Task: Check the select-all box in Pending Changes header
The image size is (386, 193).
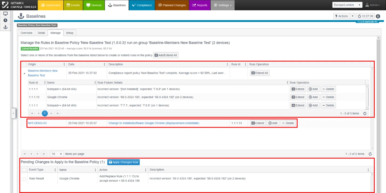Action: point(24,170)
